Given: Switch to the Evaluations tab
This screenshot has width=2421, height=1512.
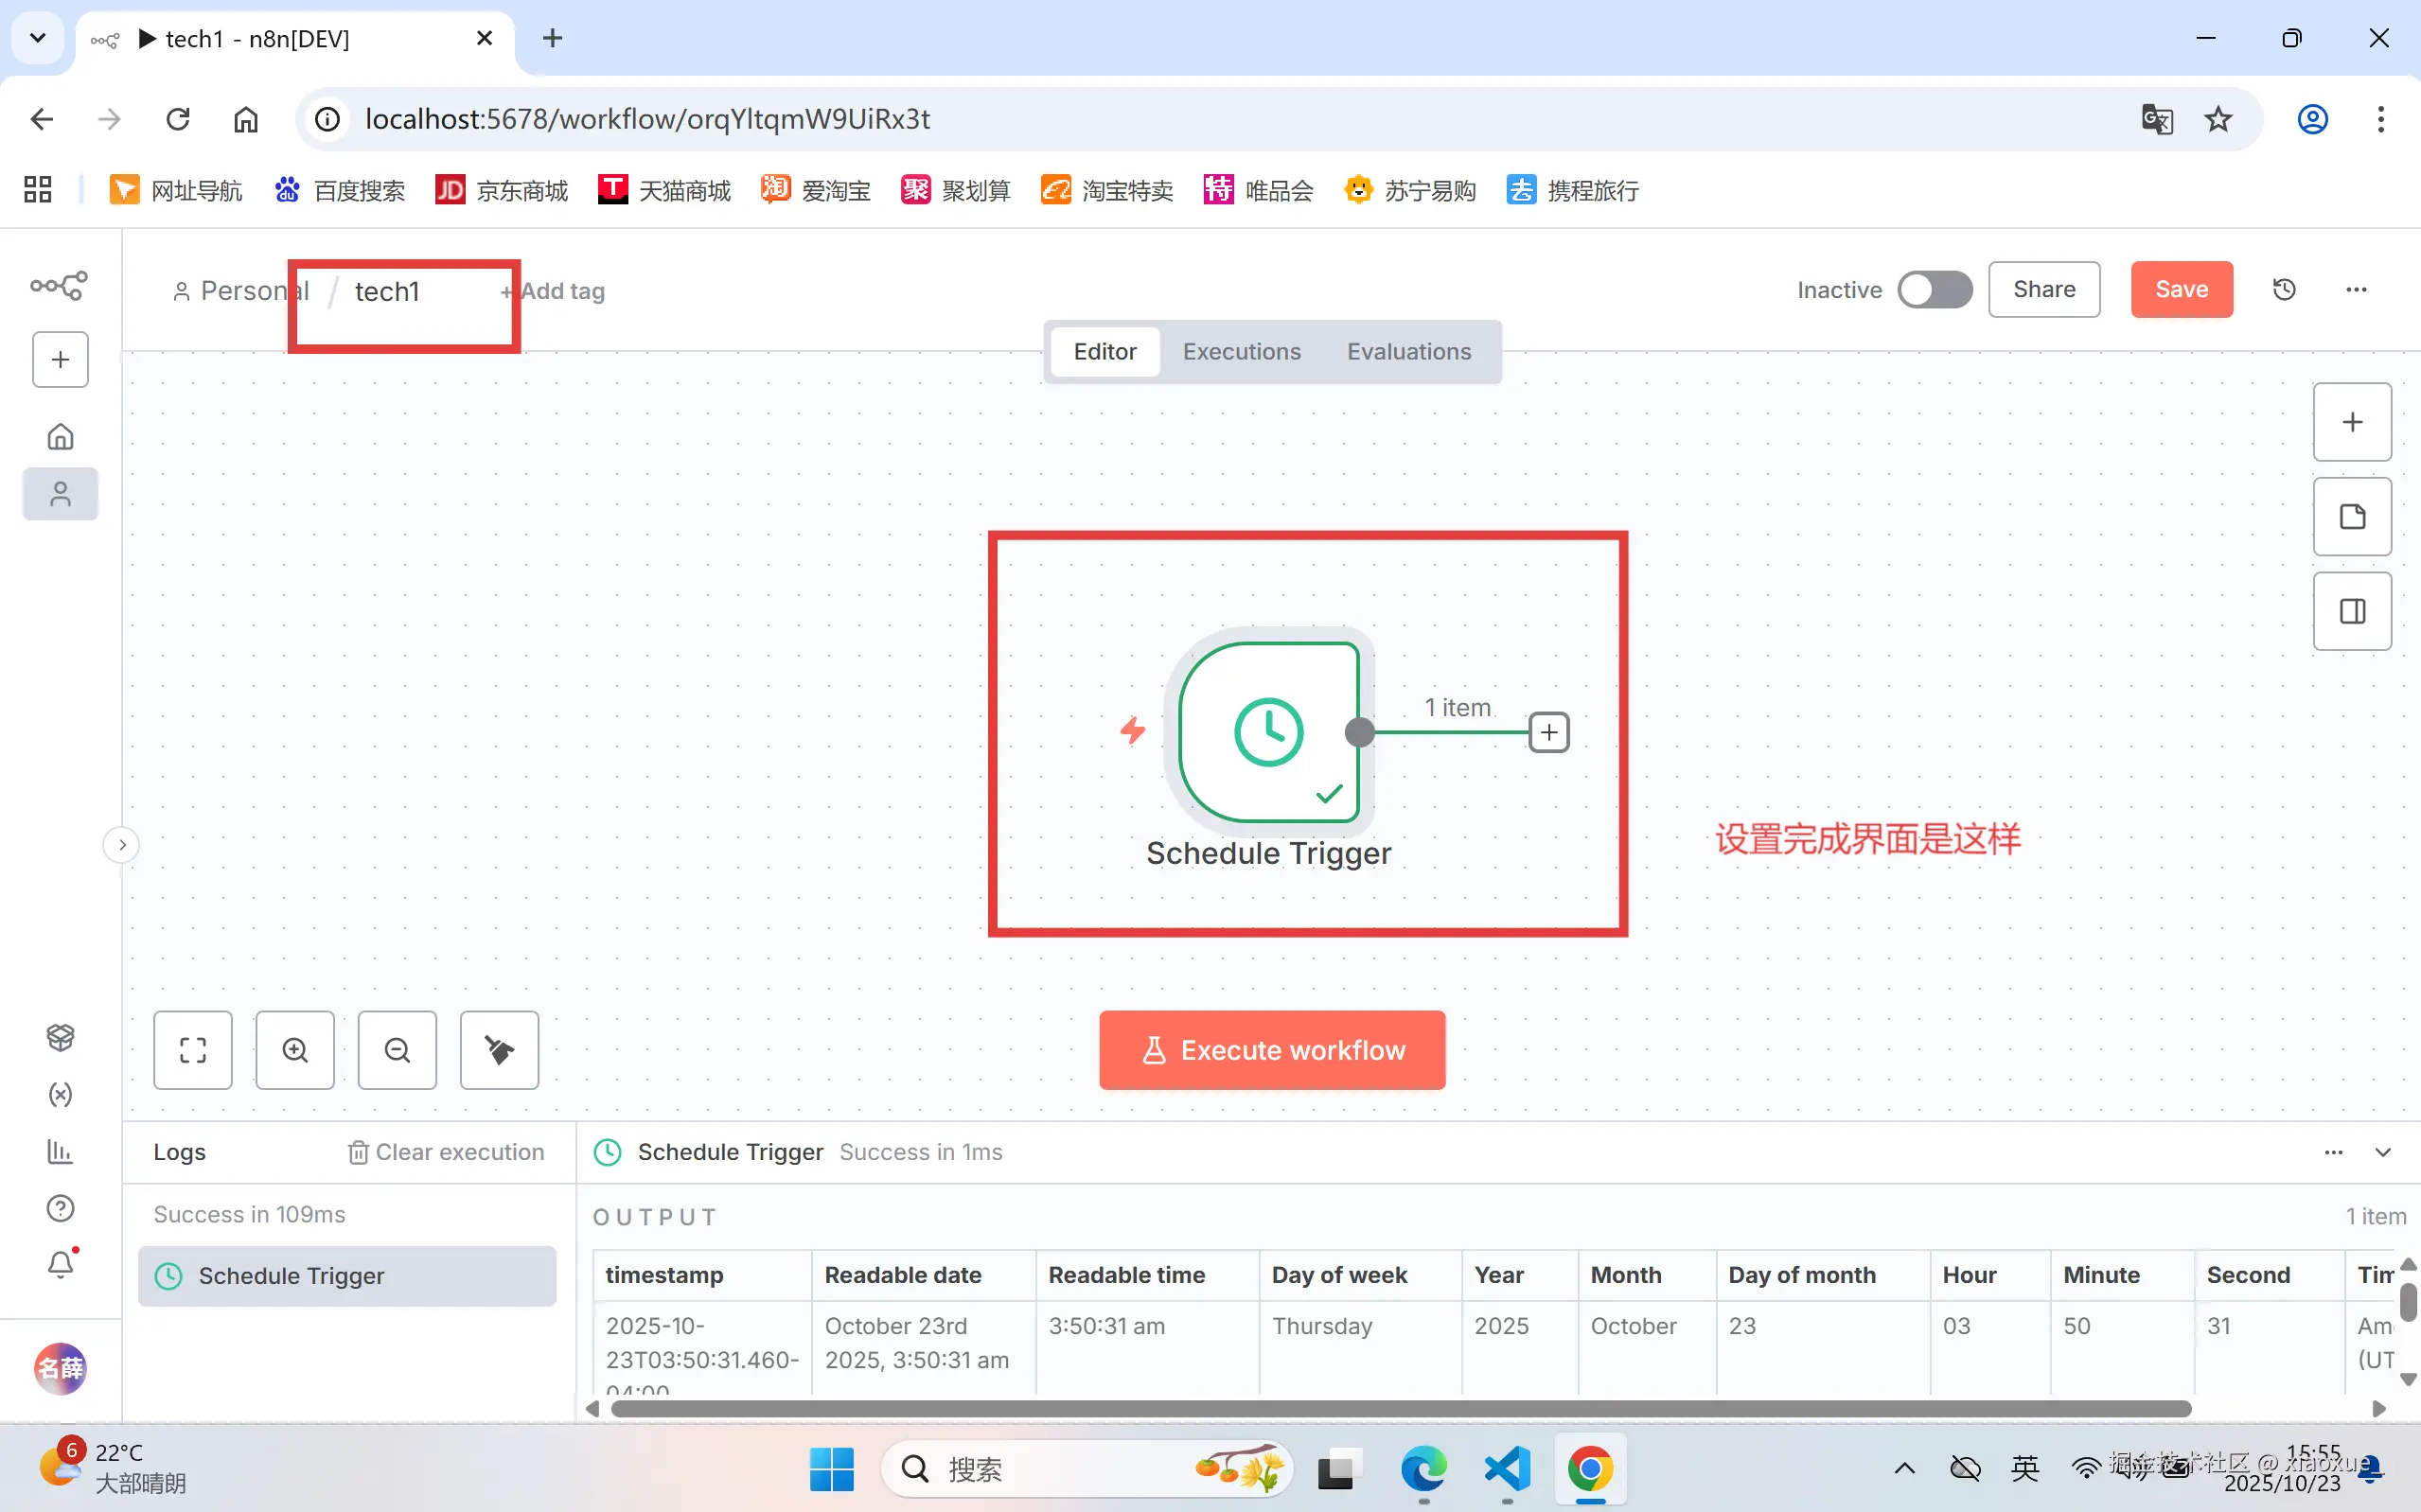Looking at the screenshot, I should click(1409, 351).
